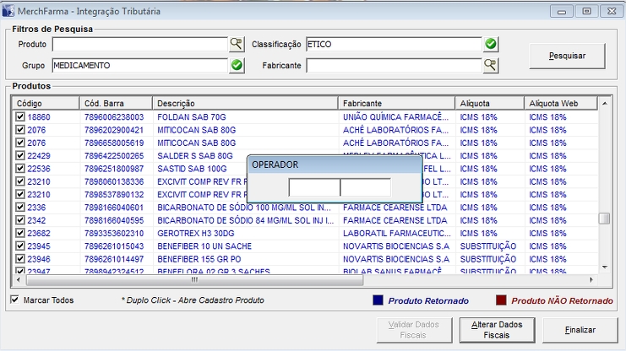Click SUBSTITUIÇÃO aliquot for product 23945
626x351 pixels.
488,246
